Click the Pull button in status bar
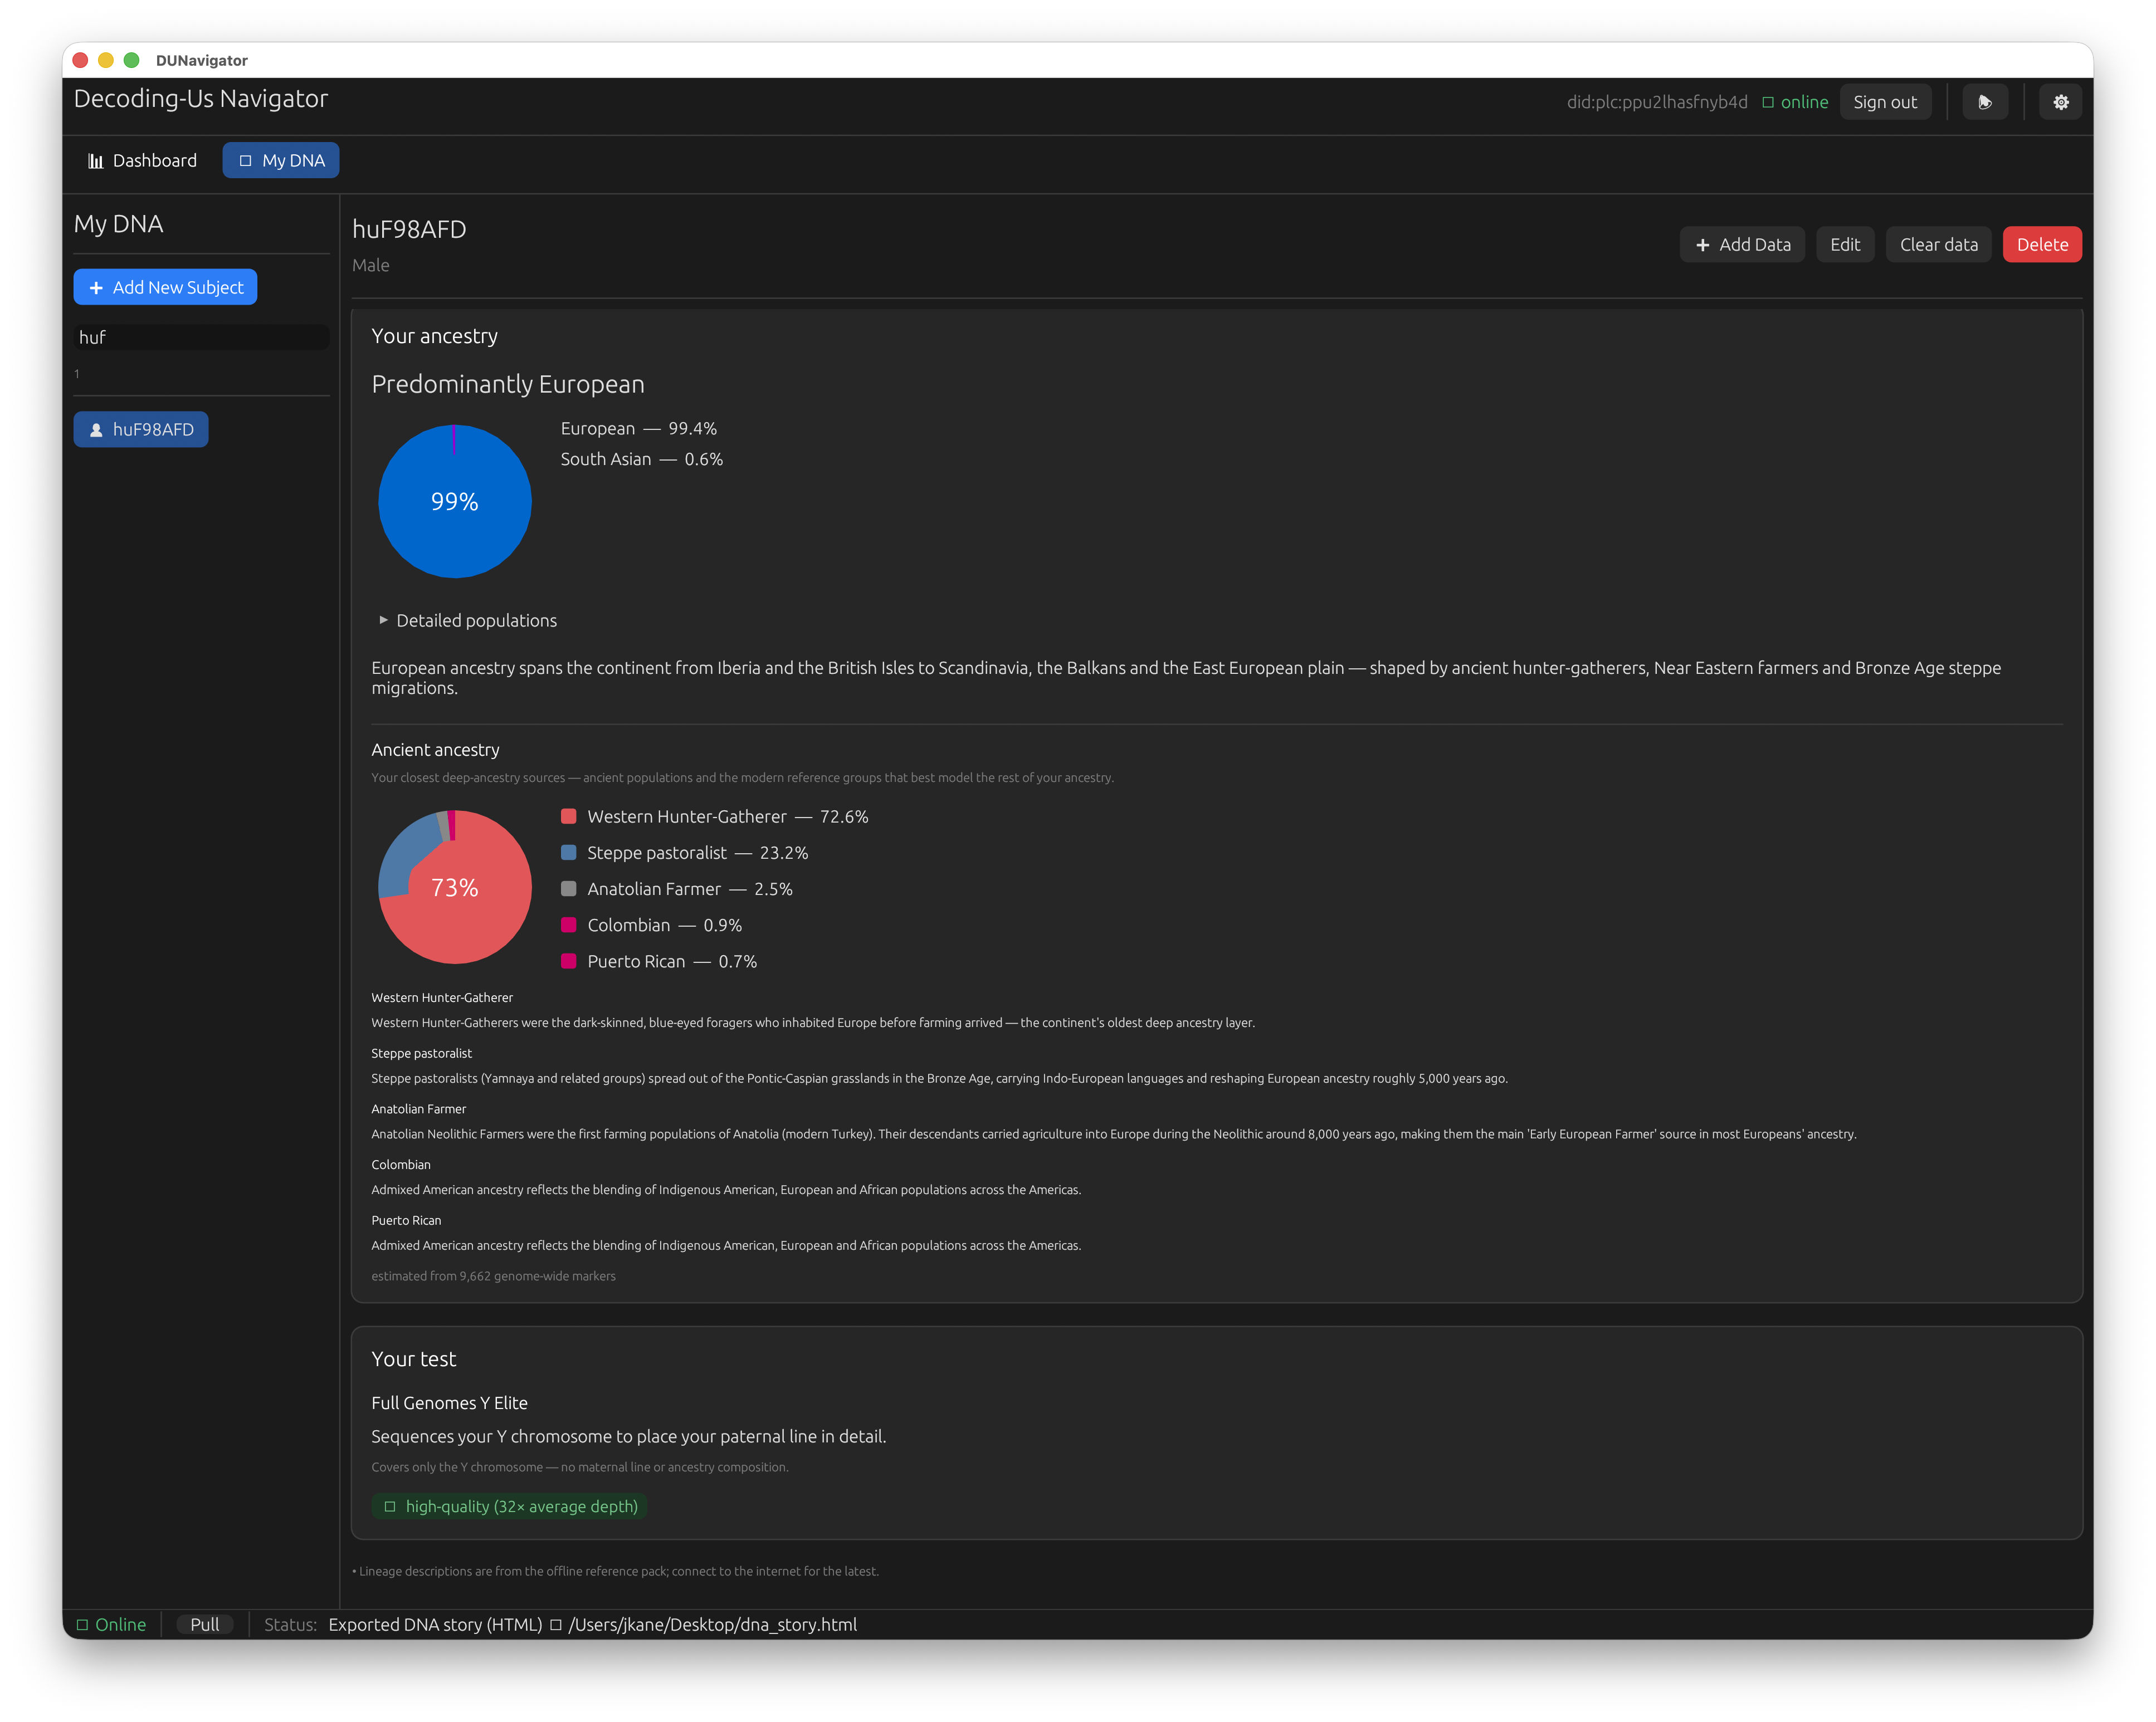Screen dimensions: 2156x1722 click(x=205, y=1624)
